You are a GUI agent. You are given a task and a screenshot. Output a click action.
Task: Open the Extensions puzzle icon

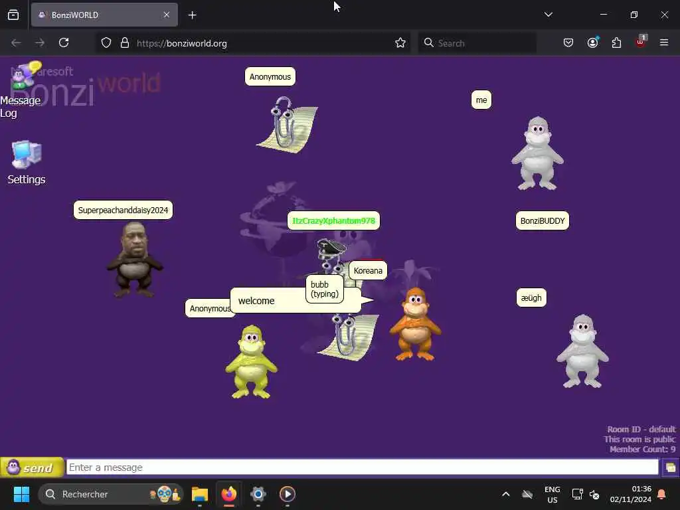(616, 43)
